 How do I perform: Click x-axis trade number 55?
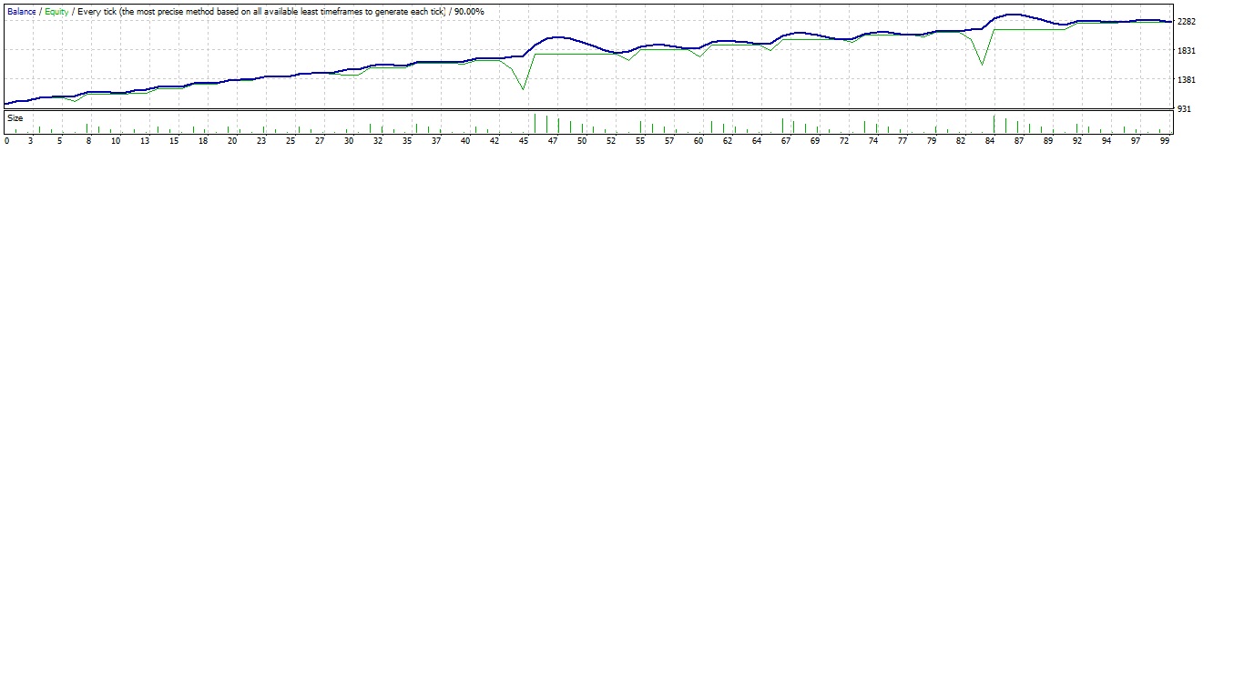click(640, 141)
